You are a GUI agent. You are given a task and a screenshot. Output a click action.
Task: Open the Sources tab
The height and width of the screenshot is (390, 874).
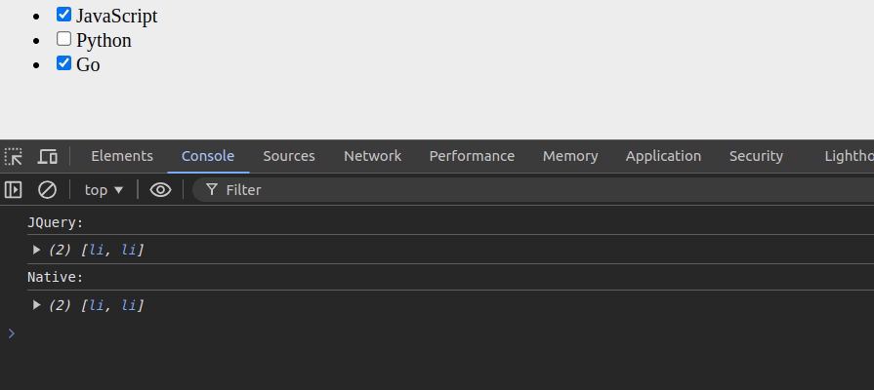(289, 156)
